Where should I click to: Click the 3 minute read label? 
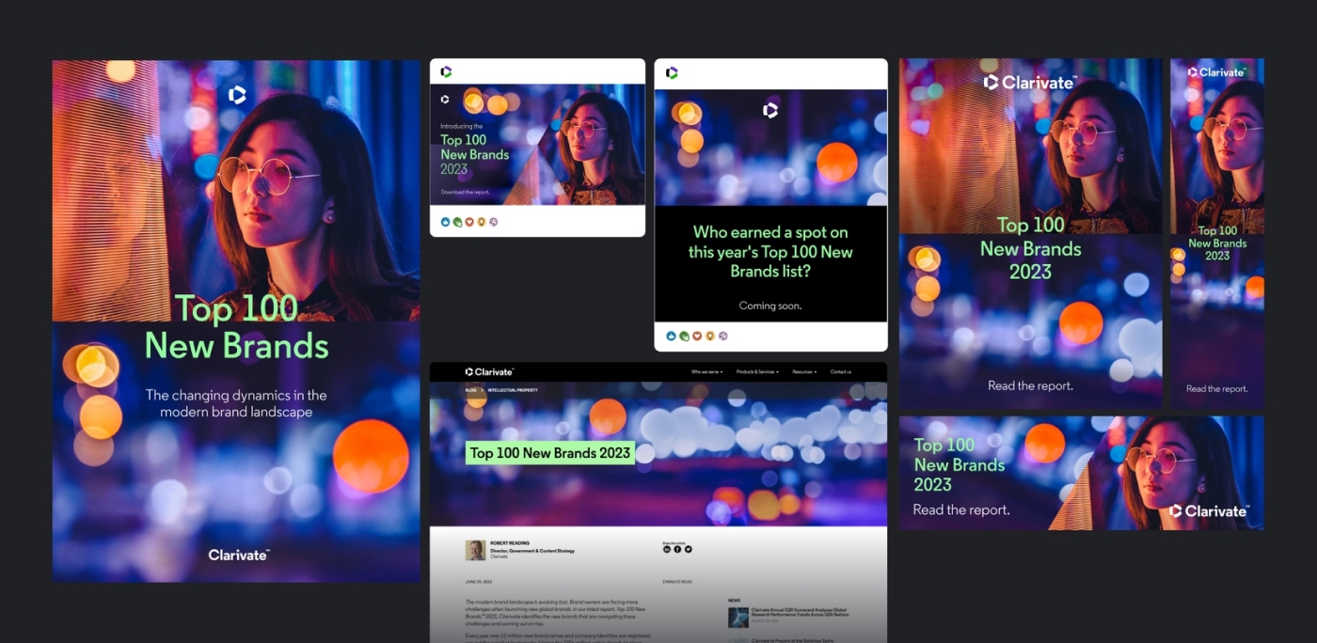(x=677, y=582)
